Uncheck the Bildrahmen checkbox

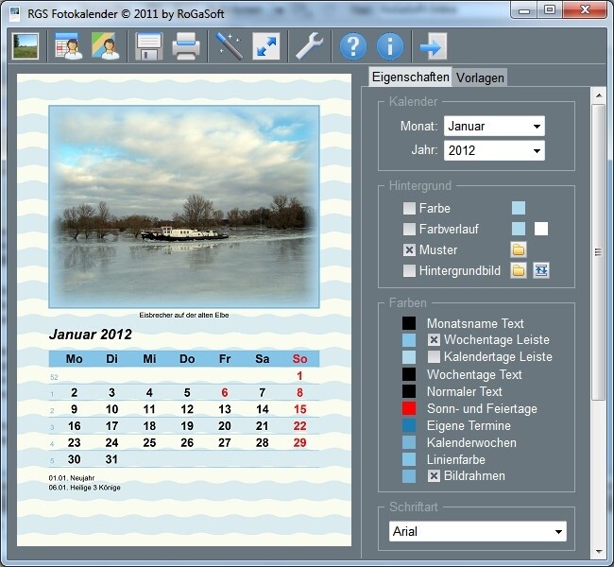point(434,476)
